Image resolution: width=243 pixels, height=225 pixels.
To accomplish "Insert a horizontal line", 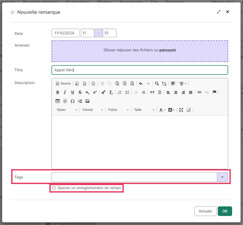I will pos(65,101).
